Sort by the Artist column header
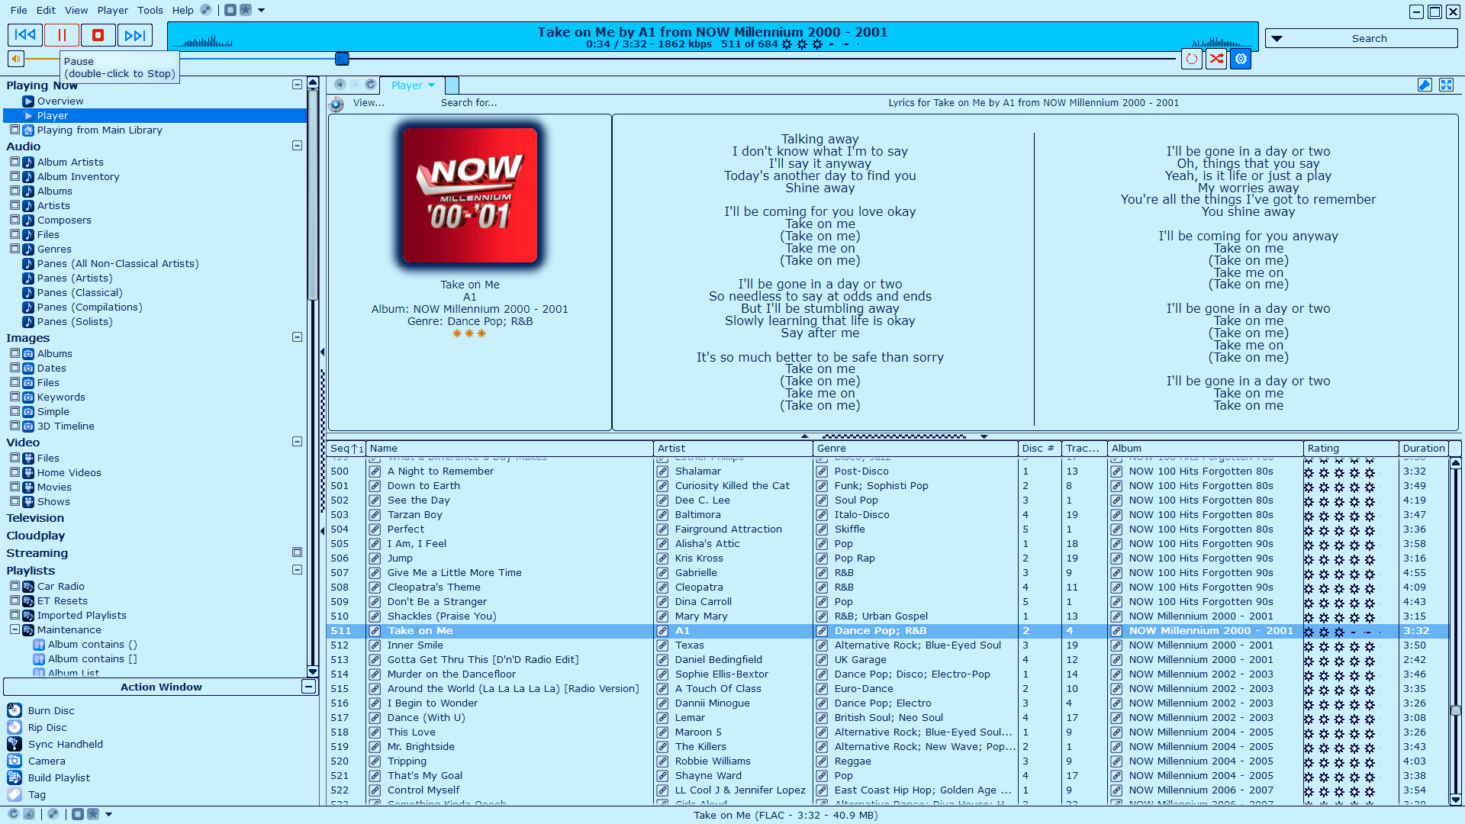This screenshot has width=1465, height=824. tap(733, 449)
